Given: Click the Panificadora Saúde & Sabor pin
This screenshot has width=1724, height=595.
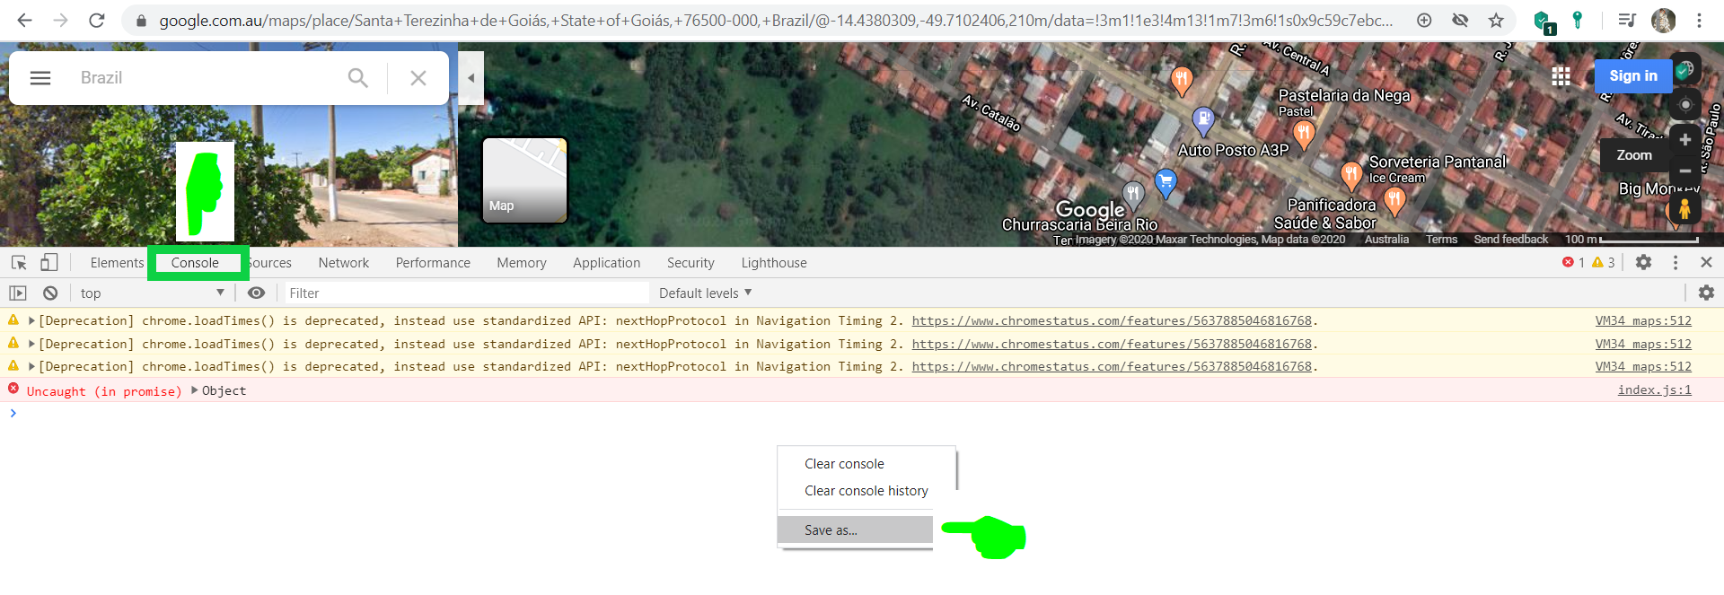Looking at the screenshot, I should [1394, 201].
